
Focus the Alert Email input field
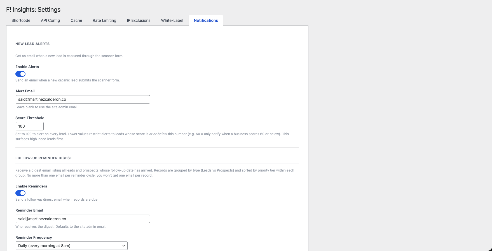click(83, 99)
